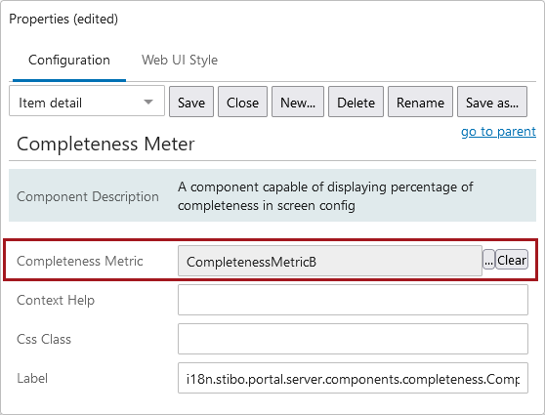Image resolution: width=545 pixels, height=415 pixels.
Task: Select the Configuration tab
Action: click(x=69, y=60)
